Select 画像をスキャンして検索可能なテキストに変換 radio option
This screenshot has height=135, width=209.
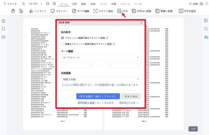pos(62,44)
